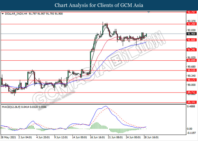
Task: Select the MACD scale value 0.4888
Action: (x=191, y=107)
